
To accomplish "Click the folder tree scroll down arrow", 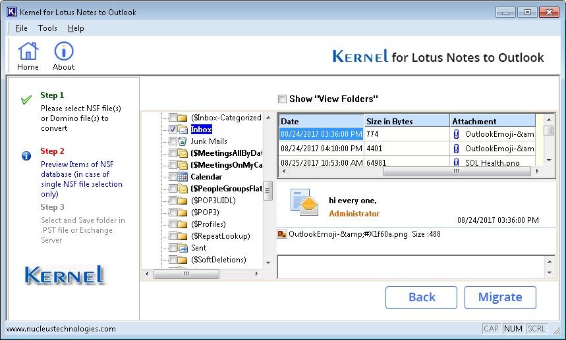I will point(268,262).
